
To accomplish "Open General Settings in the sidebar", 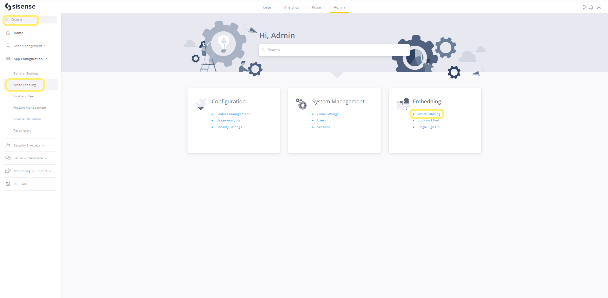I will pyautogui.click(x=26, y=74).
